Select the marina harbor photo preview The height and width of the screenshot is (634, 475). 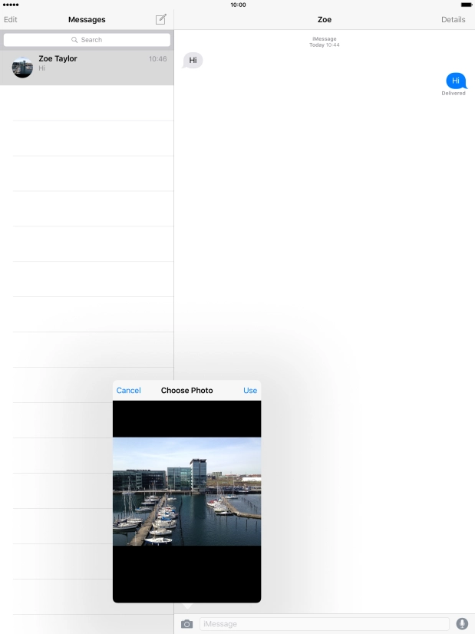click(186, 491)
